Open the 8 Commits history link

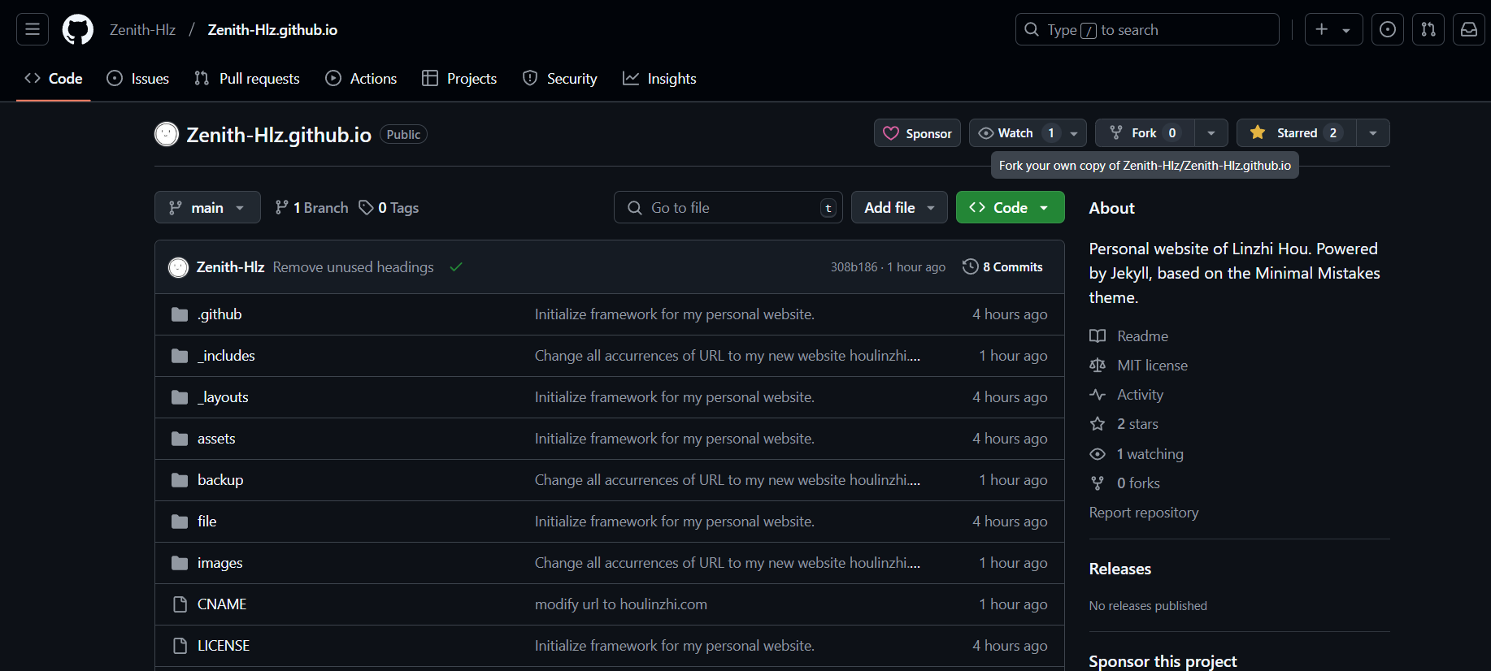1002,267
